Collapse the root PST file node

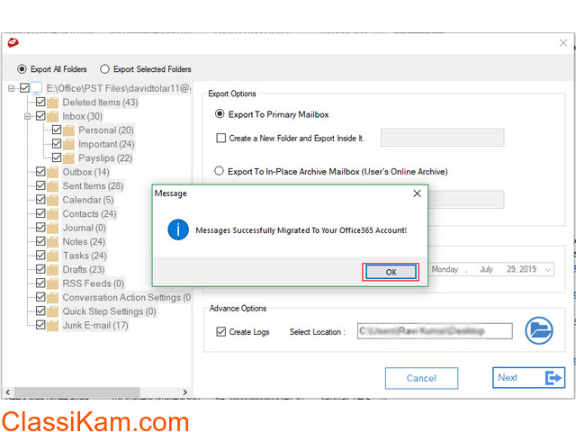11,88
